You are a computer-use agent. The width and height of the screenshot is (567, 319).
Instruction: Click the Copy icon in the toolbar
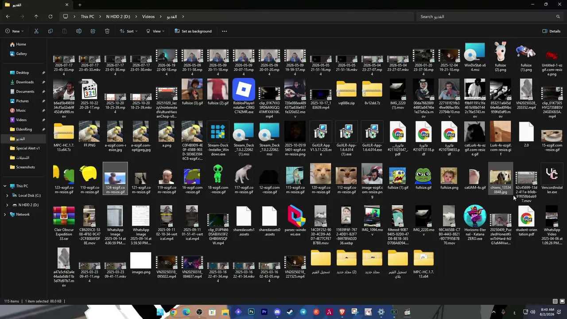tap(50, 31)
